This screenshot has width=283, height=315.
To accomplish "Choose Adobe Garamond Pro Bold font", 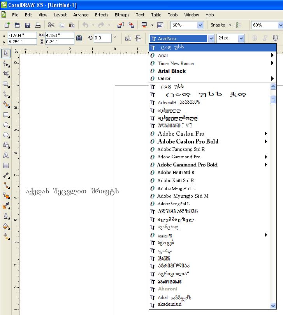I will point(209,165).
